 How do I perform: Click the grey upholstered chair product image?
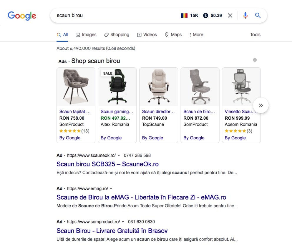click(x=76, y=87)
